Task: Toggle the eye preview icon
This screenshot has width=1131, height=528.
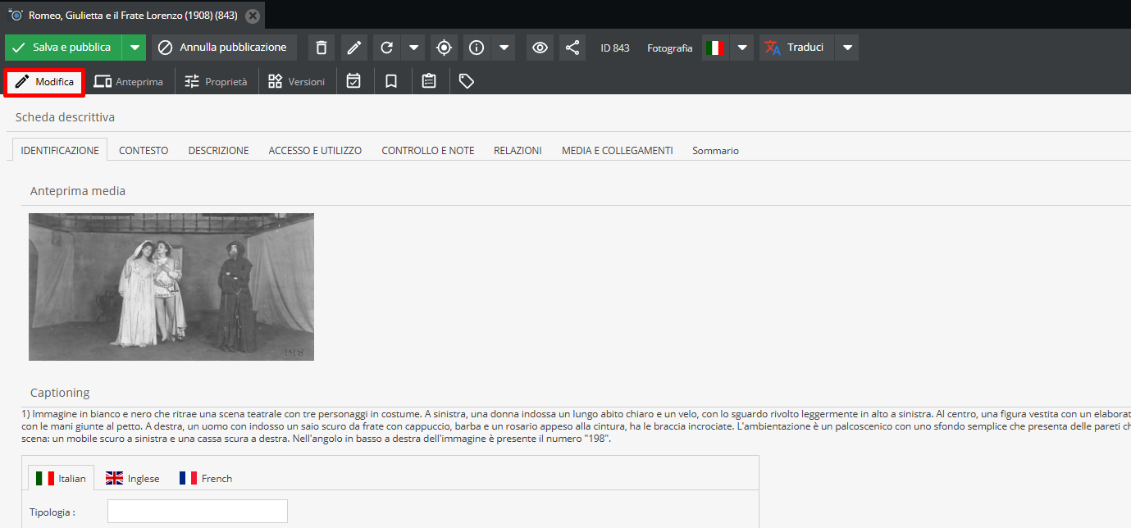Action: [x=540, y=48]
